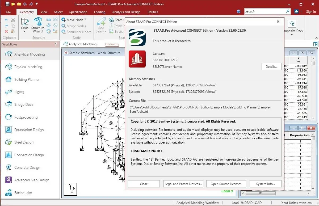
Task: Select the Analytical Modeling workflow
Action: [x=30, y=54]
